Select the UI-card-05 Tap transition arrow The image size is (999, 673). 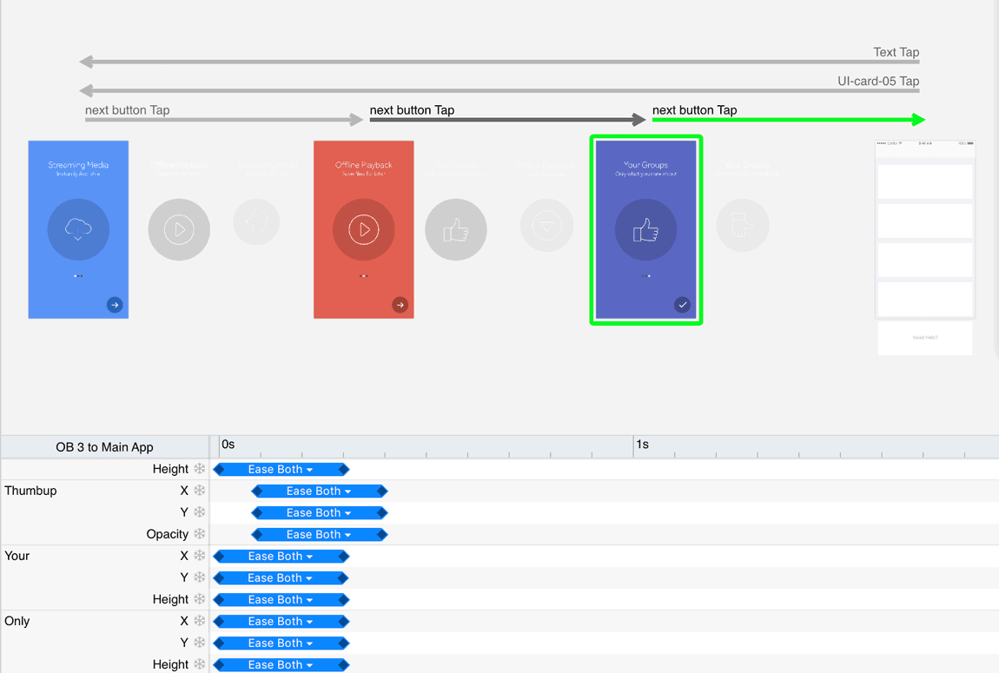click(x=499, y=90)
